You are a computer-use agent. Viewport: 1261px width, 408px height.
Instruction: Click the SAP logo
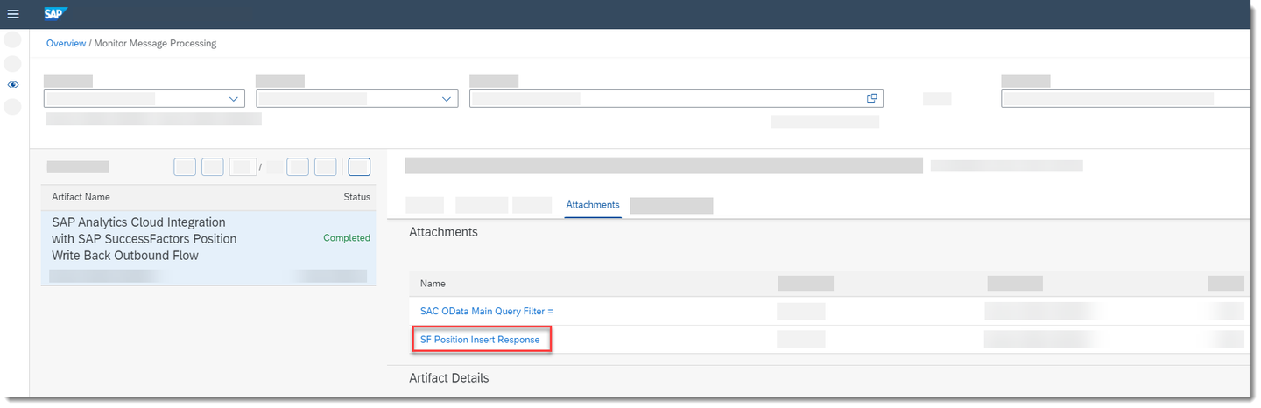pyautogui.click(x=56, y=14)
